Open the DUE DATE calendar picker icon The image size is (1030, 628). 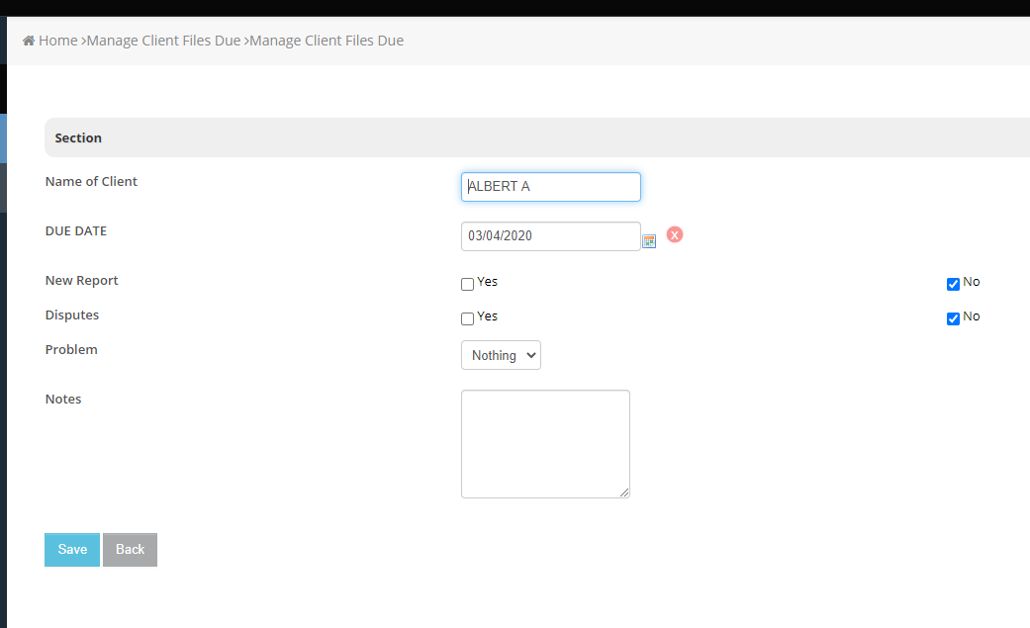[x=649, y=241]
